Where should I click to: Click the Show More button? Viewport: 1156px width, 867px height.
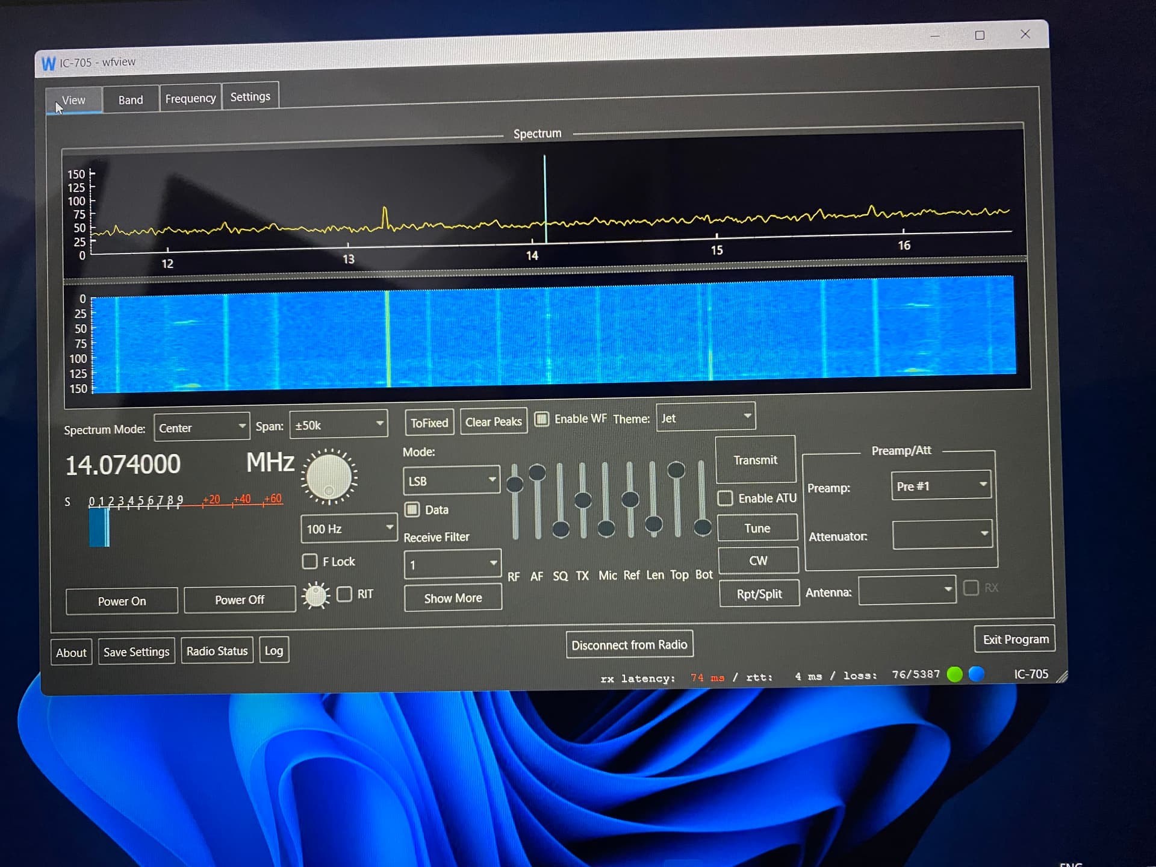pos(453,598)
